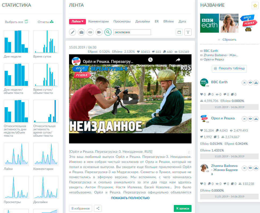
Task: Select the camera photo filter icon
Action: point(81,32)
